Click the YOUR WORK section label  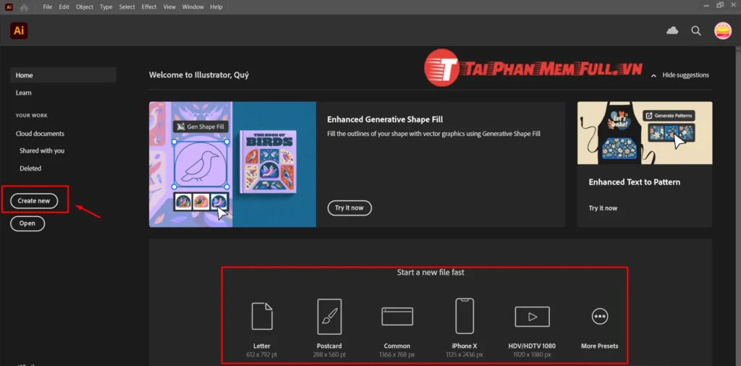(x=32, y=115)
